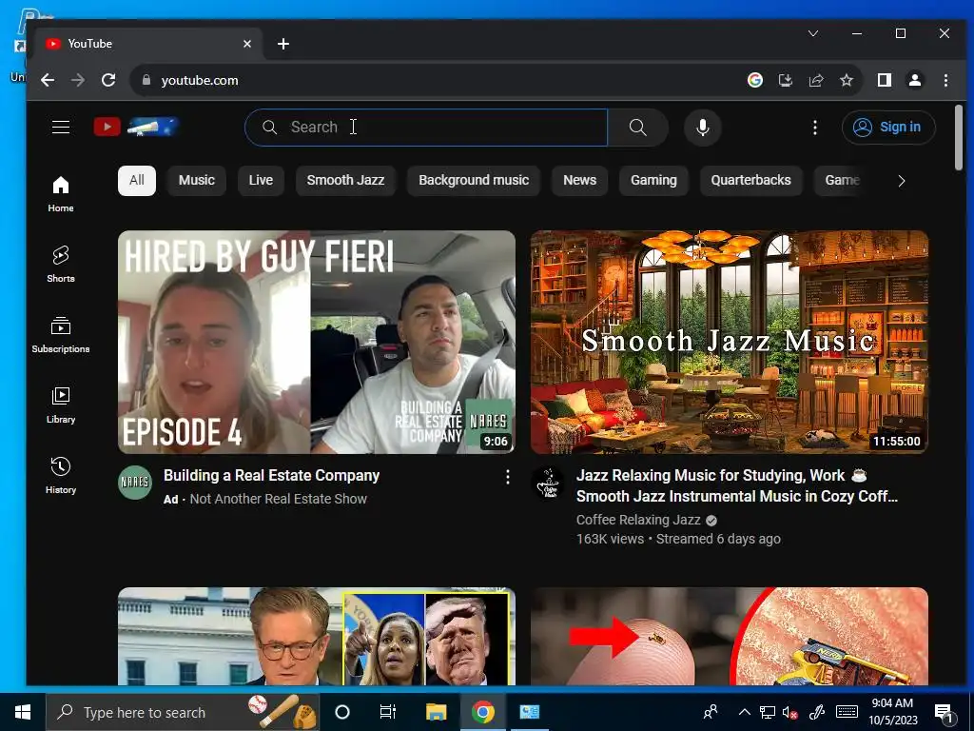
Task: Open Chrome profile icon
Action: tap(914, 80)
